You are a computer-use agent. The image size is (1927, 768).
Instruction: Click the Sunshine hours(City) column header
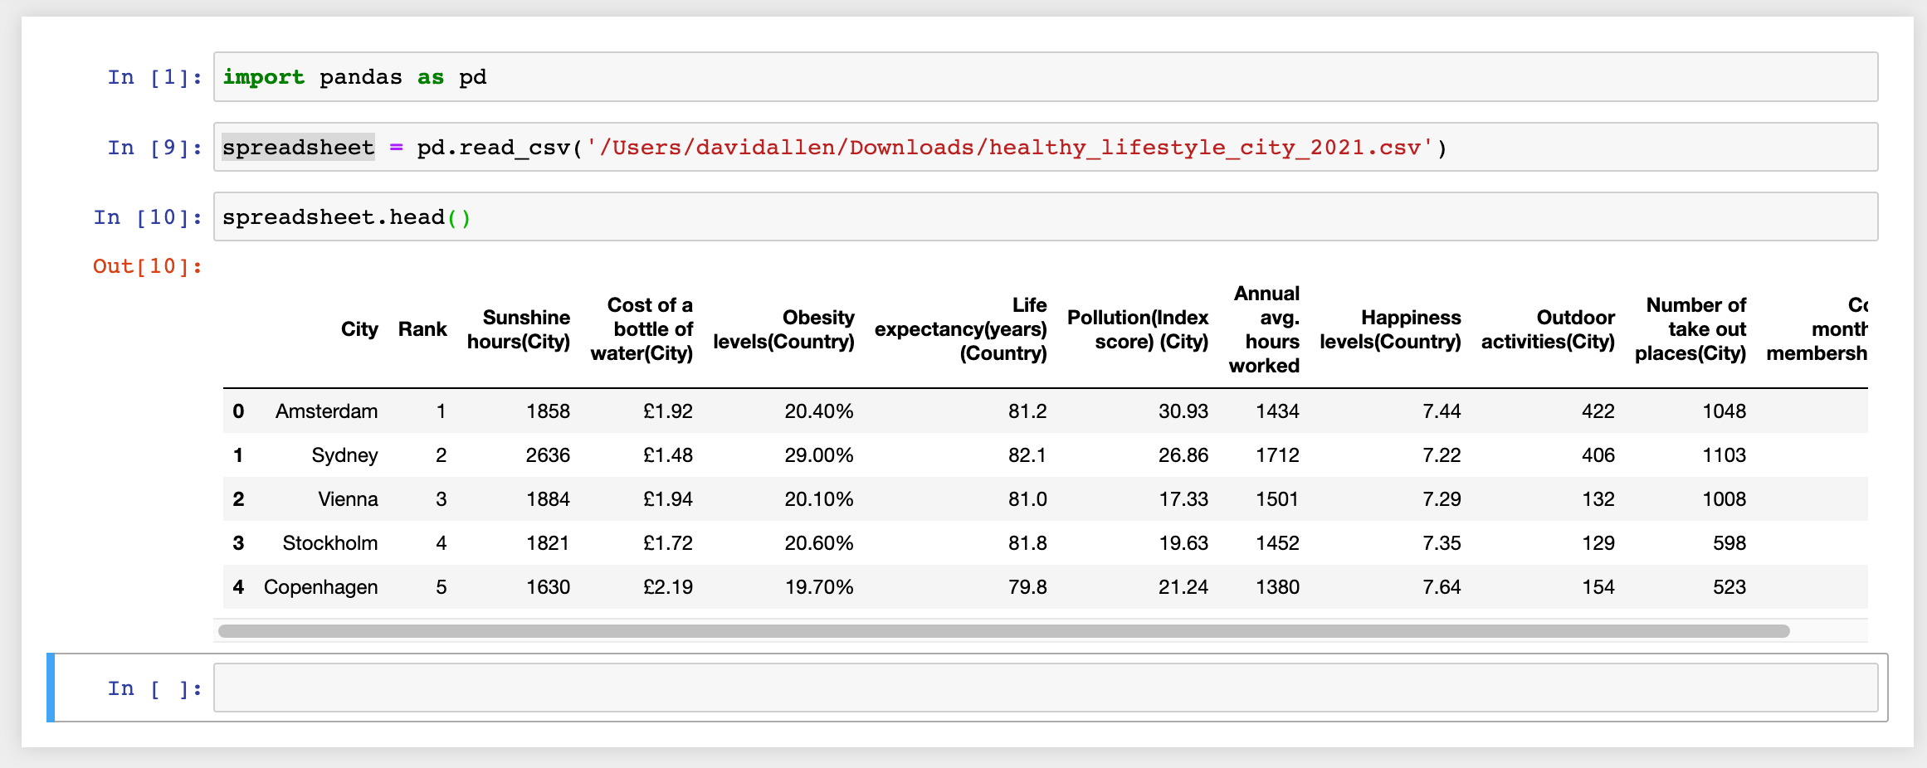pos(519,329)
